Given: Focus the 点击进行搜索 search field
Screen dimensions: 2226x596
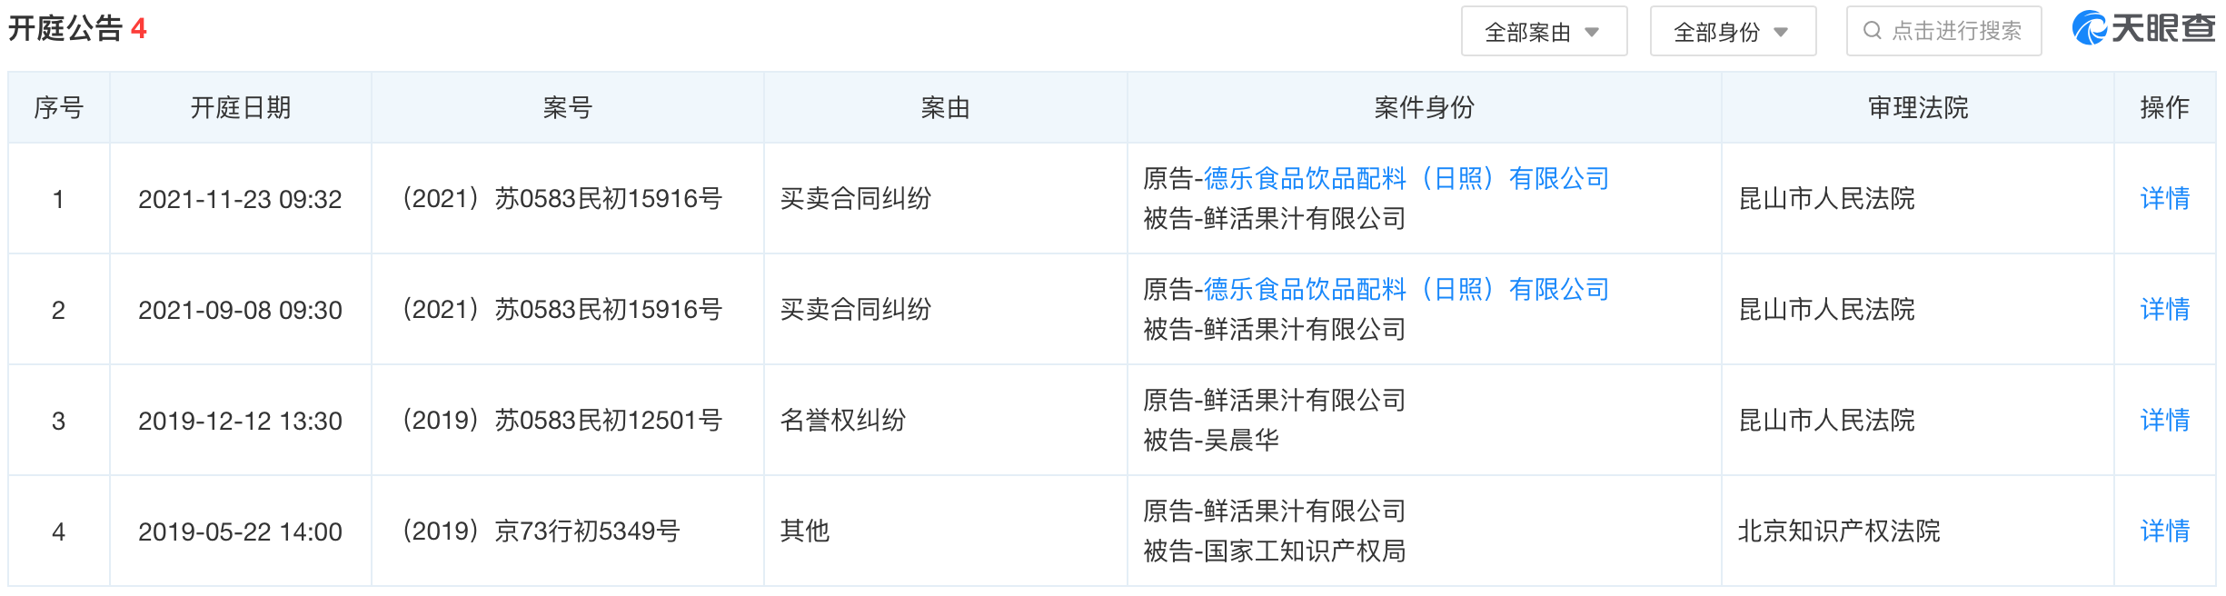Looking at the screenshot, I should coord(1955,31).
